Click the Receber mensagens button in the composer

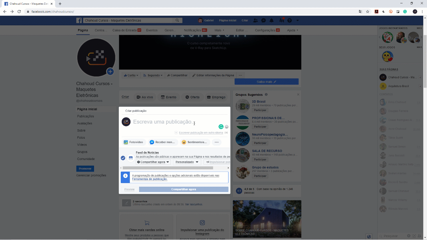(x=162, y=142)
